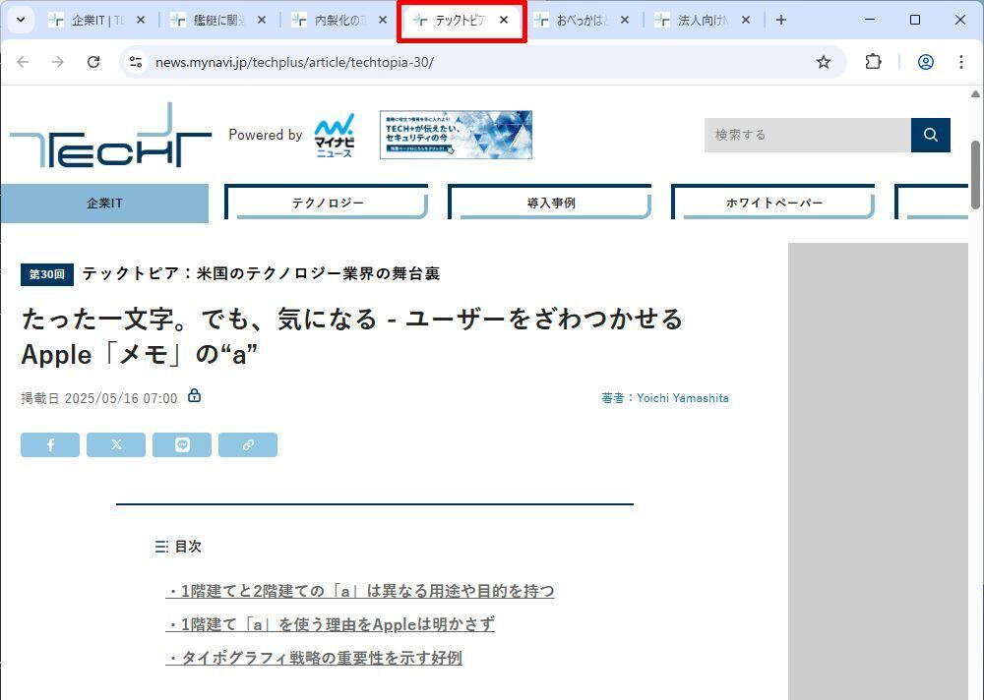Open the Extensions puzzle icon
Viewport: 984px width, 700px height.
[873, 62]
